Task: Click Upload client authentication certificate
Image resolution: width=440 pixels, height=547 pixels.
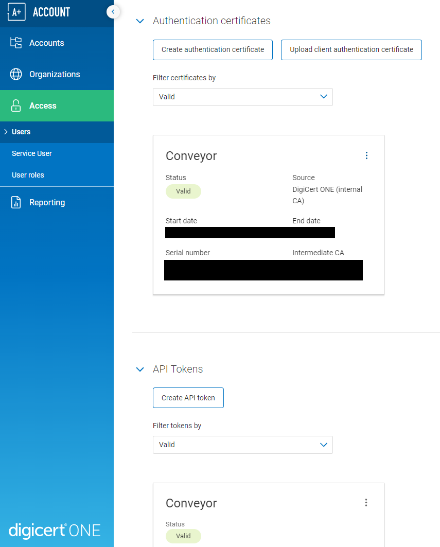Action: pos(351,49)
